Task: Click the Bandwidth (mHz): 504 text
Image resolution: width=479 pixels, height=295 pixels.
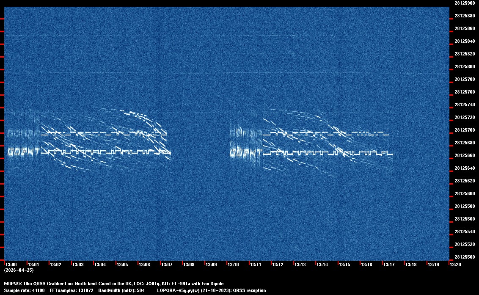Action: click(121, 290)
